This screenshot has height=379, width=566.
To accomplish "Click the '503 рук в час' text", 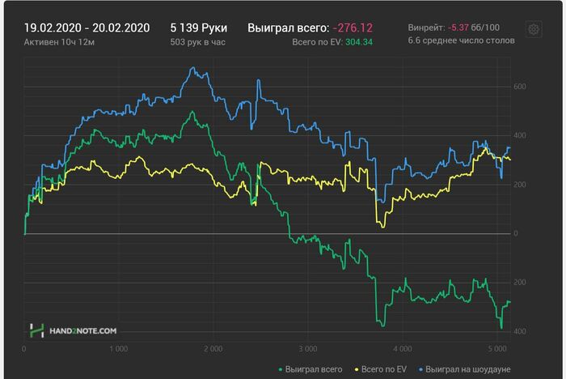I will (198, 41).
